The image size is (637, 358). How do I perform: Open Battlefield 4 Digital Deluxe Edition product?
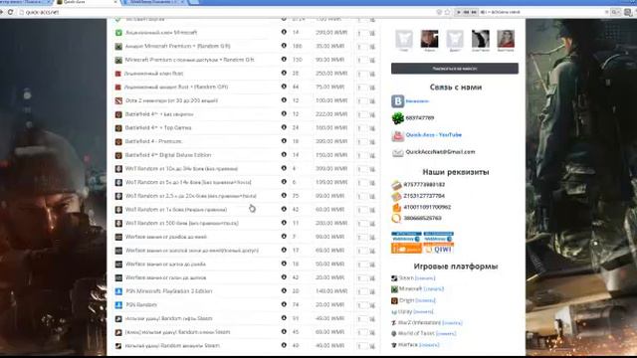[168, 155]
